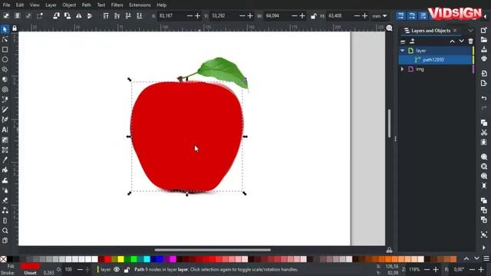Screen dimensions: 491x276
Task: Open document with folder icon
Action: pos(484,40)
